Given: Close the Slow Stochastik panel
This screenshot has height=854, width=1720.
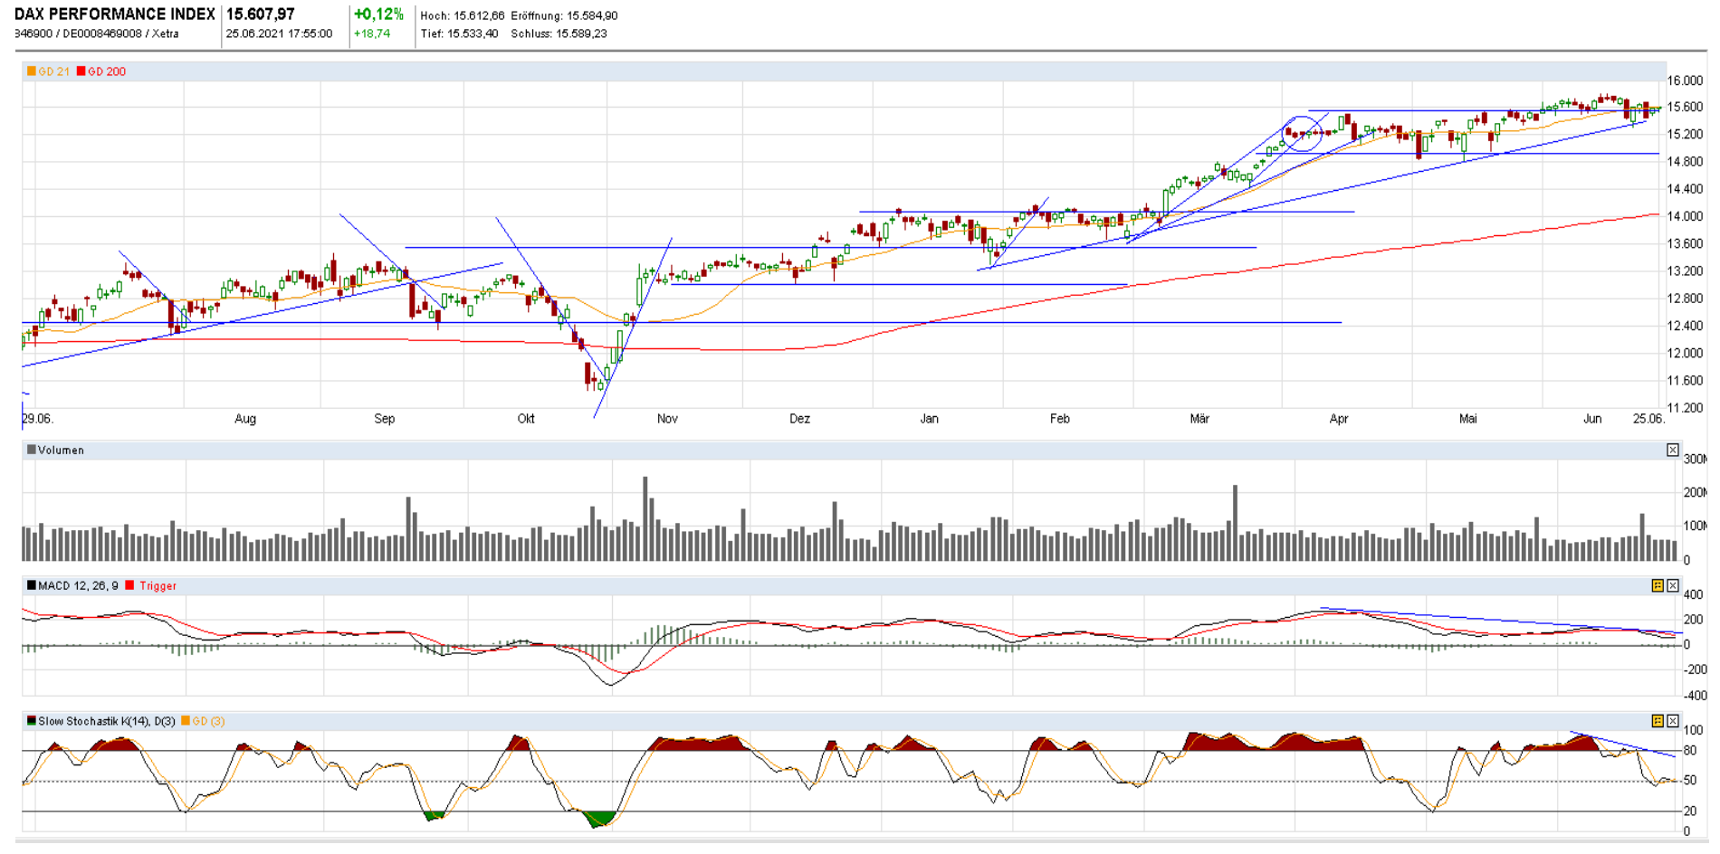Looking at the screenshot, I should click(1672, 722).
